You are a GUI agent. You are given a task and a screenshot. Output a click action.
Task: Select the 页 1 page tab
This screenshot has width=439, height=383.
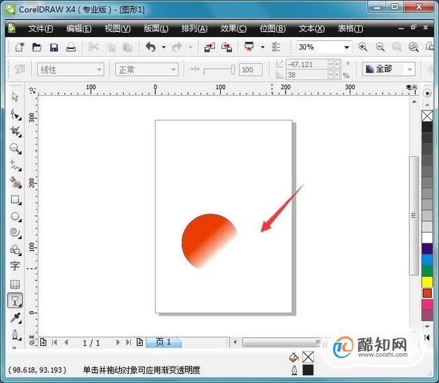pos(163,342)
